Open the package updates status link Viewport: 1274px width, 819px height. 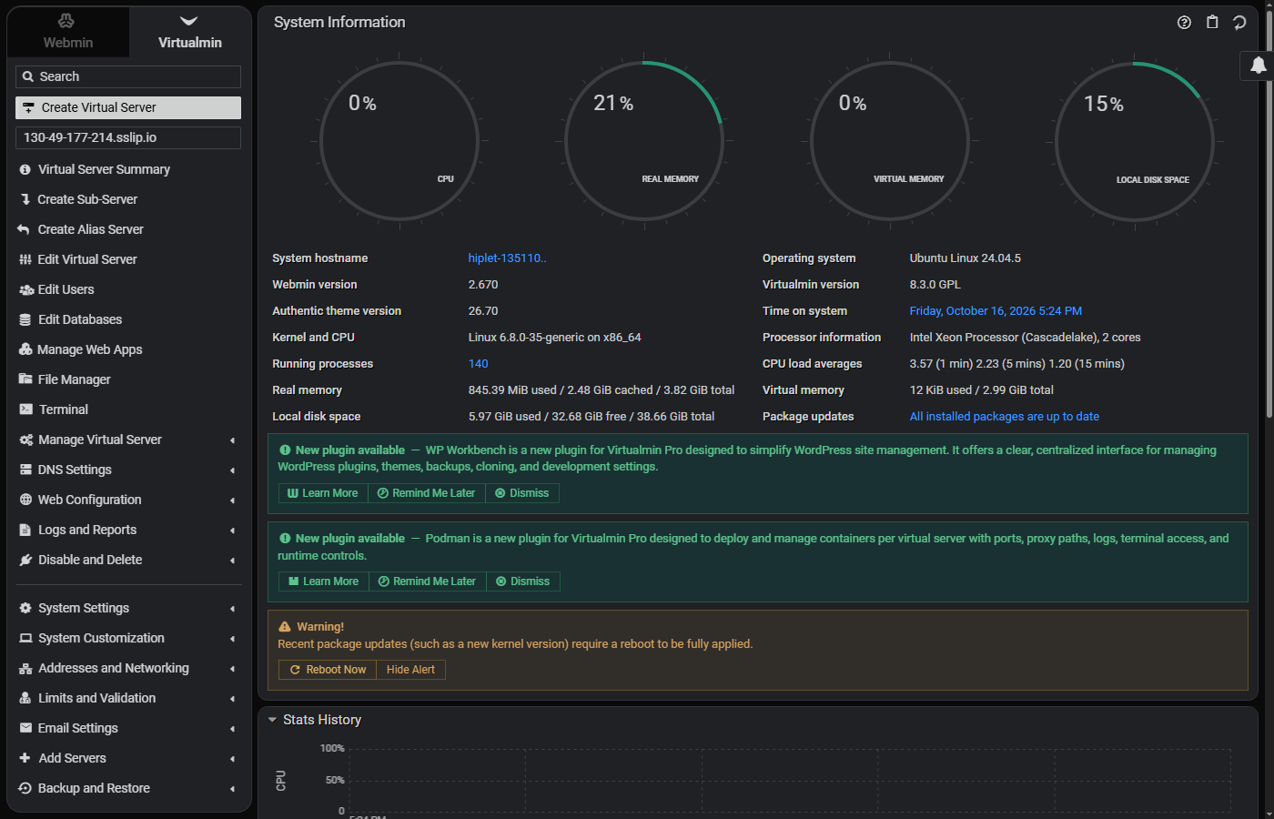(1005, 417)
